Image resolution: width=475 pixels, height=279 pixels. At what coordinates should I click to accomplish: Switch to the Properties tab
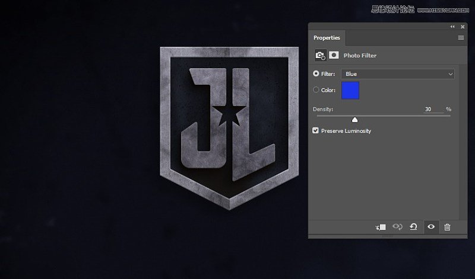pyautogui.click(x=327, y=38)
